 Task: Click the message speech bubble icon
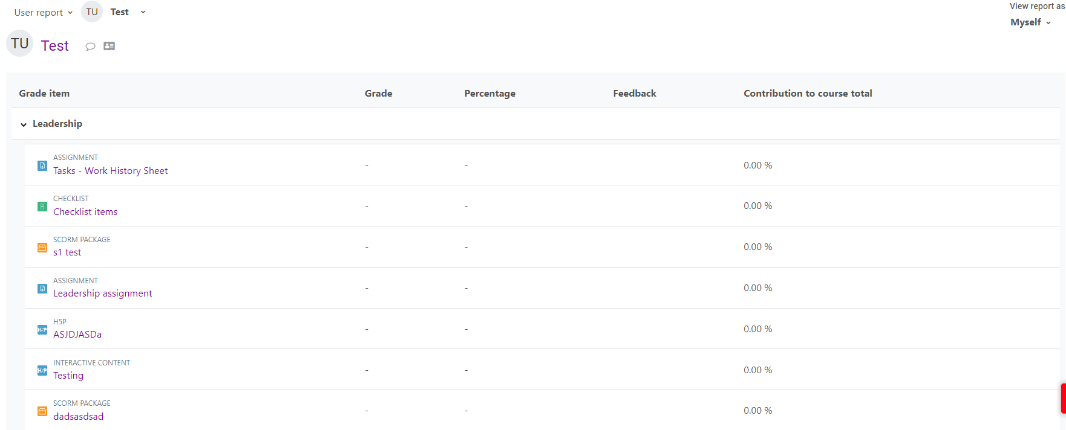[90, 47]
